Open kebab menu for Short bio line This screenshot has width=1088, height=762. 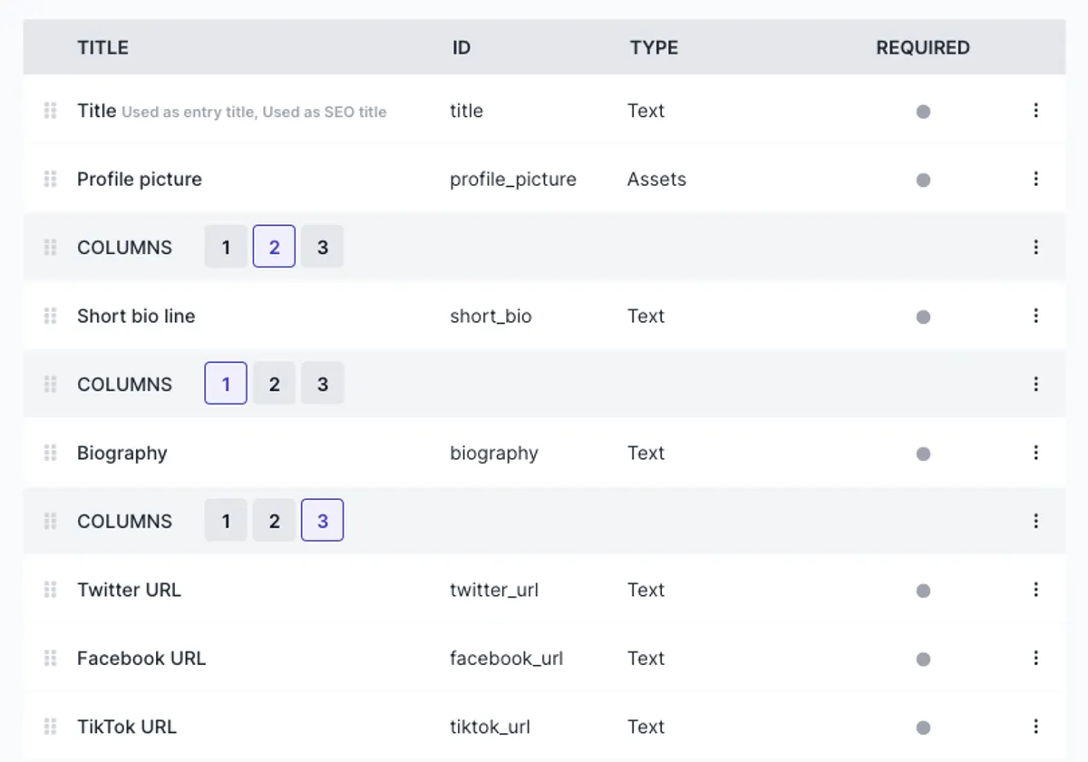tap(1035, 316)
